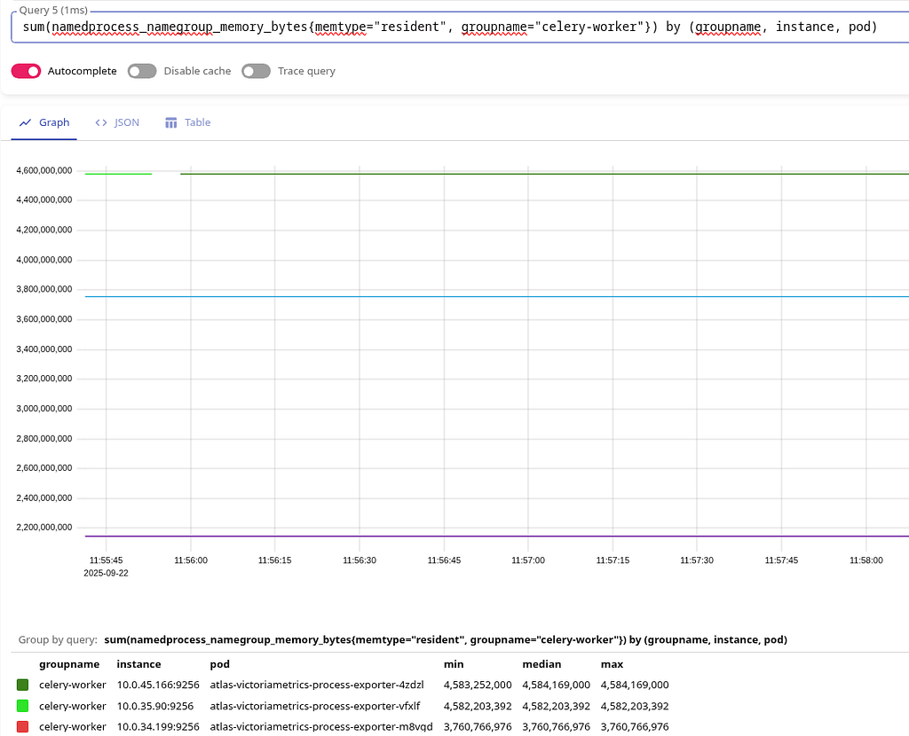Toggle the Autocomplete switch off
This screenshot has width=909, height=736.
point(26,71)
